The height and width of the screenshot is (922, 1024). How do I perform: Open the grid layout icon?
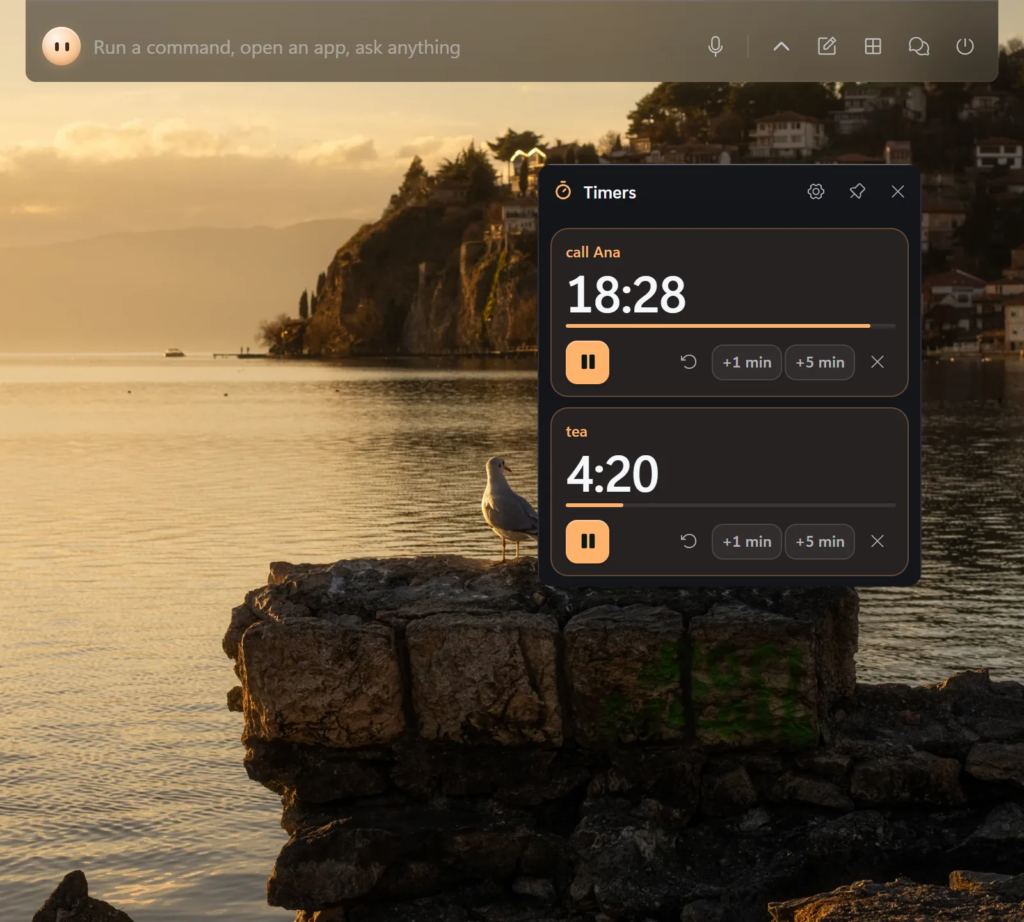(x=873, y=46)
